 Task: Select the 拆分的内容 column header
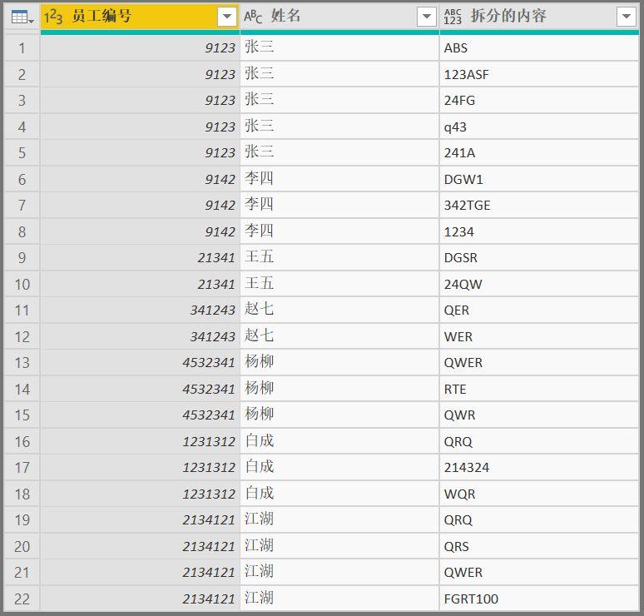539,17
